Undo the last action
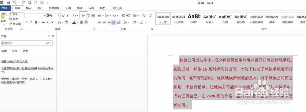306x112 pixels. (x=15, y=2)
